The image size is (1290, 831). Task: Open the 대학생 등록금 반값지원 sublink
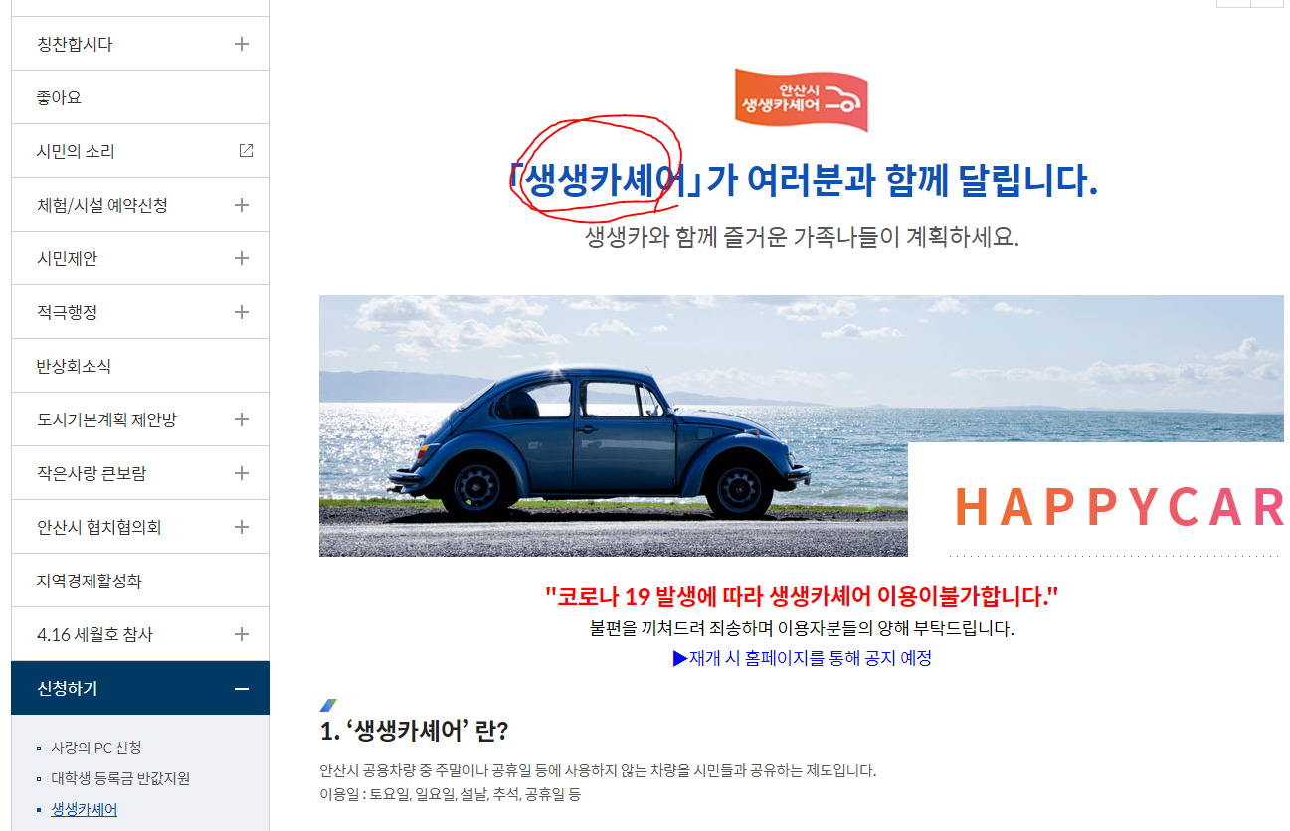120,778
